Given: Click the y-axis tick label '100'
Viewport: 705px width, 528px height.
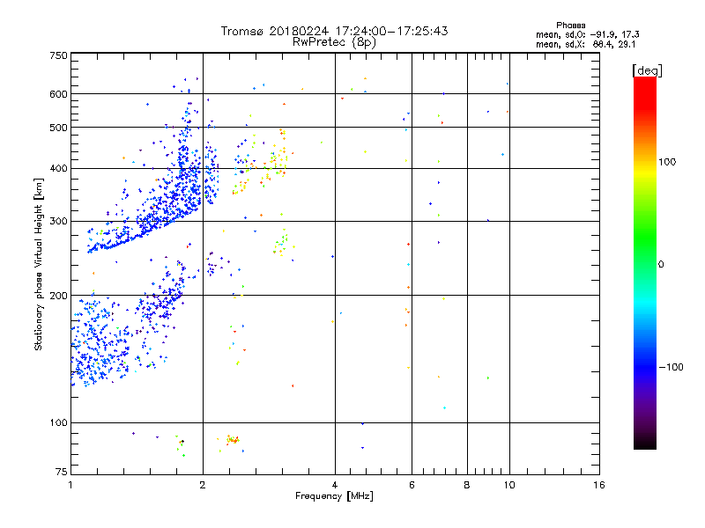Looking at the screenshot, I should point(58,423).
